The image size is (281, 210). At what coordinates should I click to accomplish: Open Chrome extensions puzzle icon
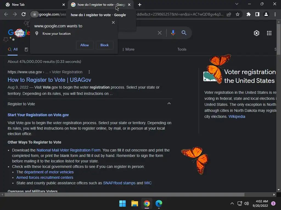[x=248, y=14]
